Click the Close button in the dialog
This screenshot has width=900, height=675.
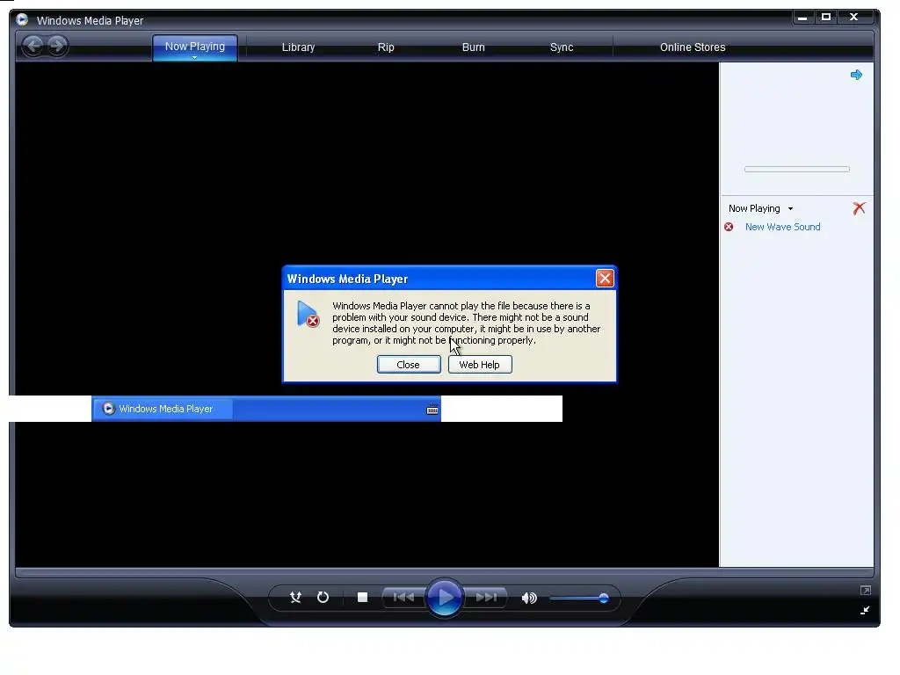pos(409,365)
